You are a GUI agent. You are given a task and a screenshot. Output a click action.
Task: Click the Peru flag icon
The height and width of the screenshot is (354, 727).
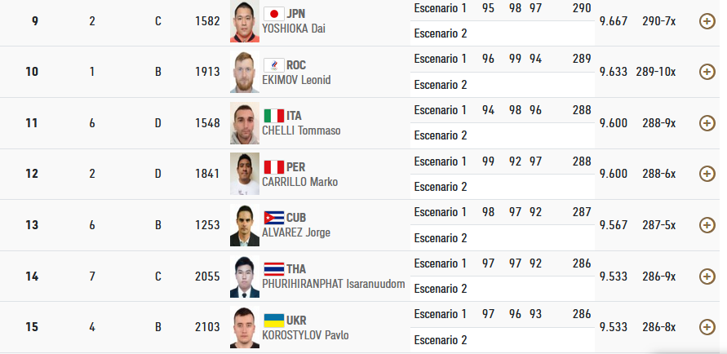pyautogui.click(x=273, y=167)
